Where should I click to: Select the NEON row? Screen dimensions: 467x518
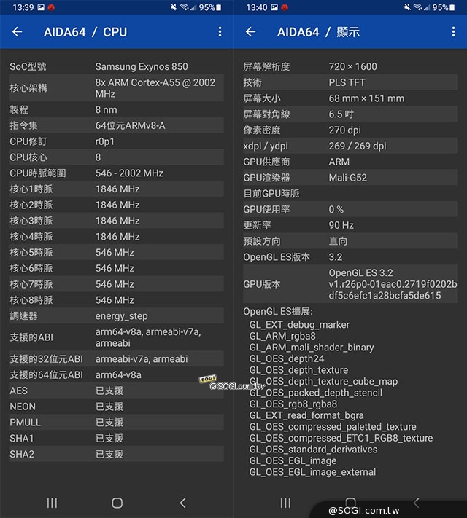pyautogui.click(x=117, y=407)
